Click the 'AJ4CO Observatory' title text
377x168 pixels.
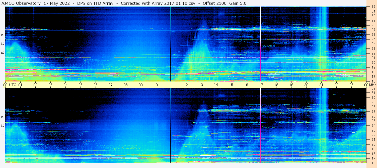tap(21, 3)
